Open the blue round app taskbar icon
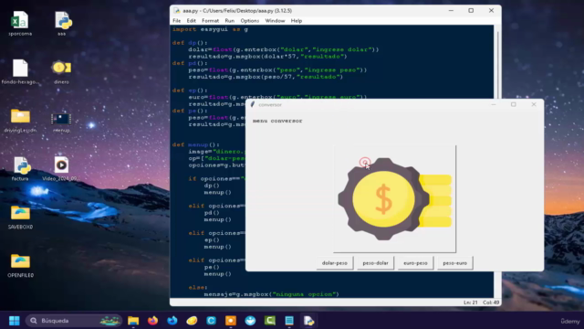The width and height of the screenshot is (584, 329). (x=250, y=321)
